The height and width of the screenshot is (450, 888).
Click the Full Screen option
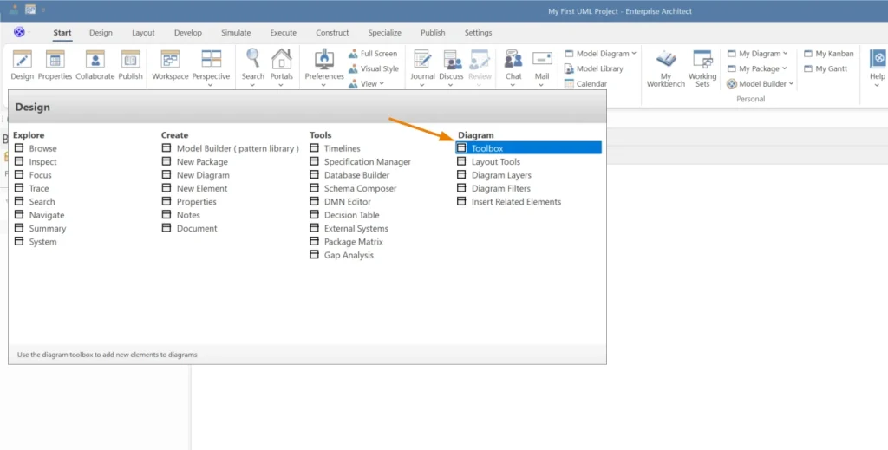coord(373,54)
